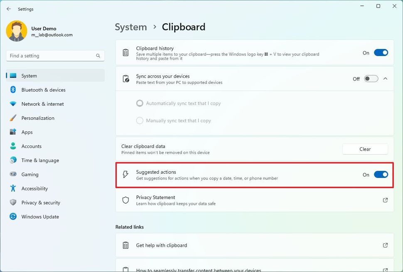This screenshot has height=272, width=403.
Task: Switch to Apps settings
Action: tap(27, 132)
